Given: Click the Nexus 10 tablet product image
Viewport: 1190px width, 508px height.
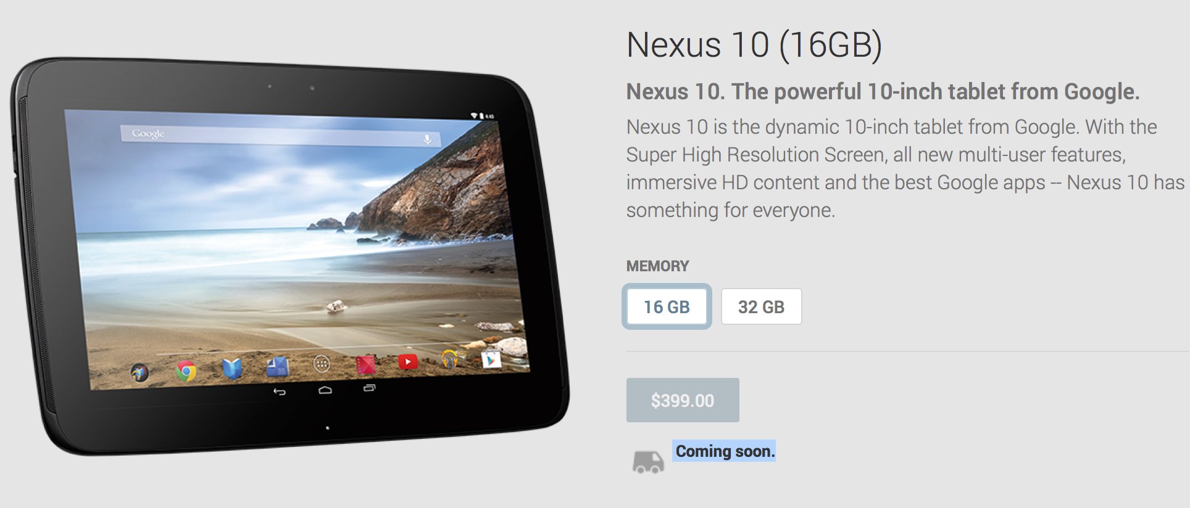Looking at the screenshot, I should tap(289, 256).
